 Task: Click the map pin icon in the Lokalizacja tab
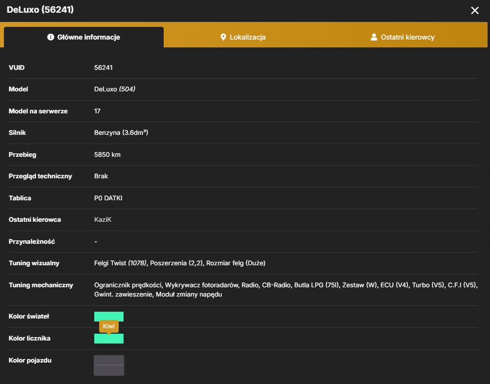pyautogui.click(x=223, y=37)
